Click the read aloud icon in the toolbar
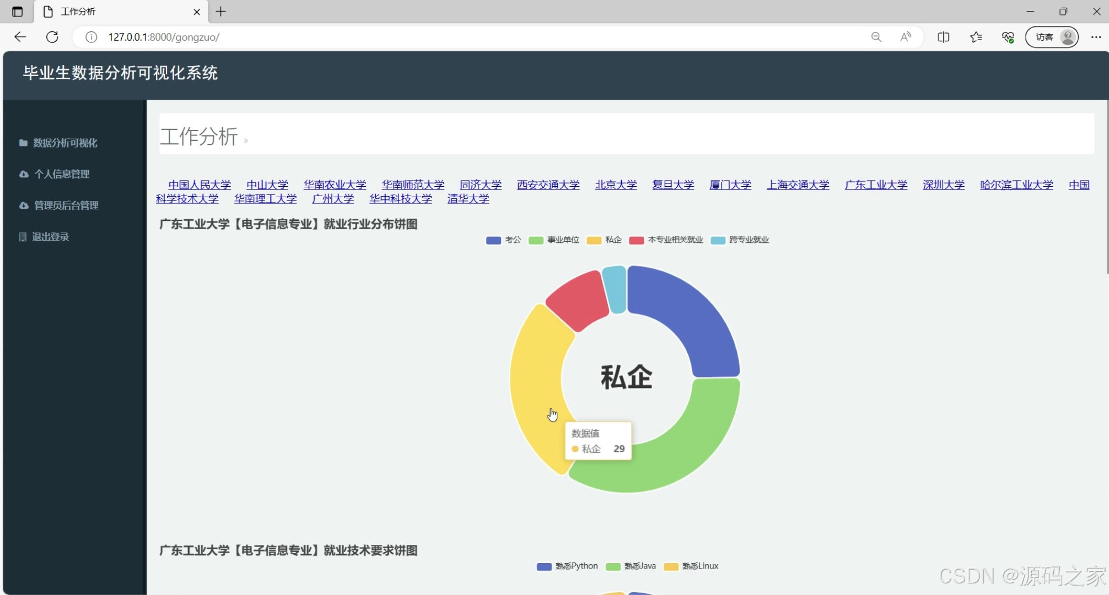Screen dimensions: 1109x595 [905, 37]
